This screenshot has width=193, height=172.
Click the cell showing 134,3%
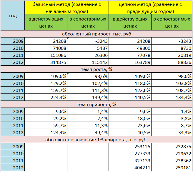(x=172, y=97)
